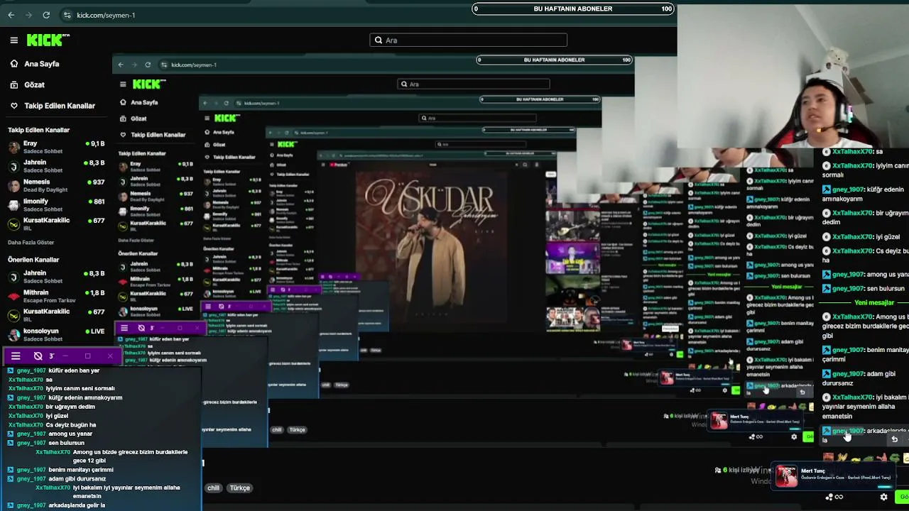
Task: Click reply arrow on the hovered chat message
Action: coord(894,439)
